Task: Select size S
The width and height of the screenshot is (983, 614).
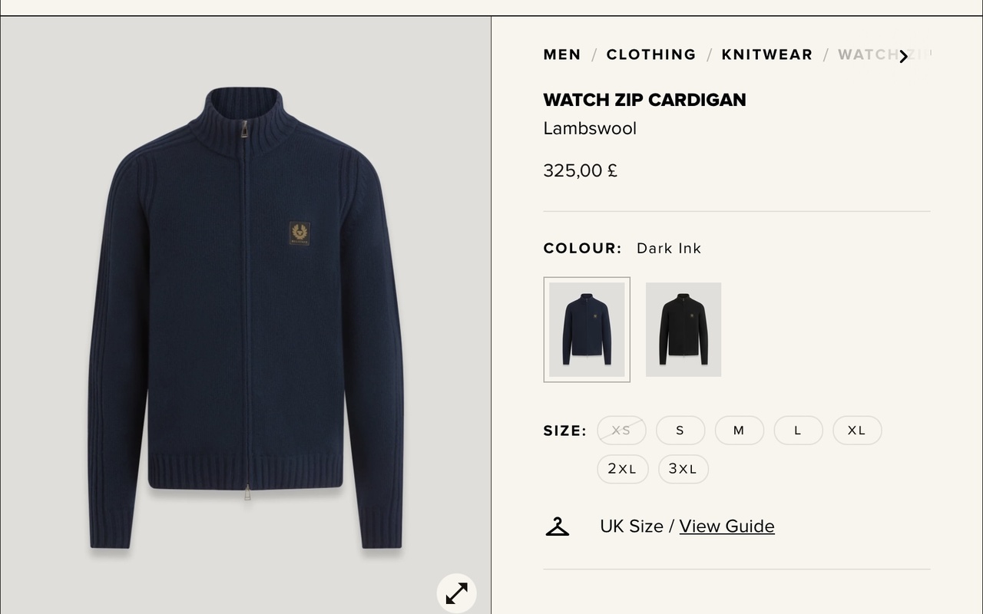Action: [680, 431]
